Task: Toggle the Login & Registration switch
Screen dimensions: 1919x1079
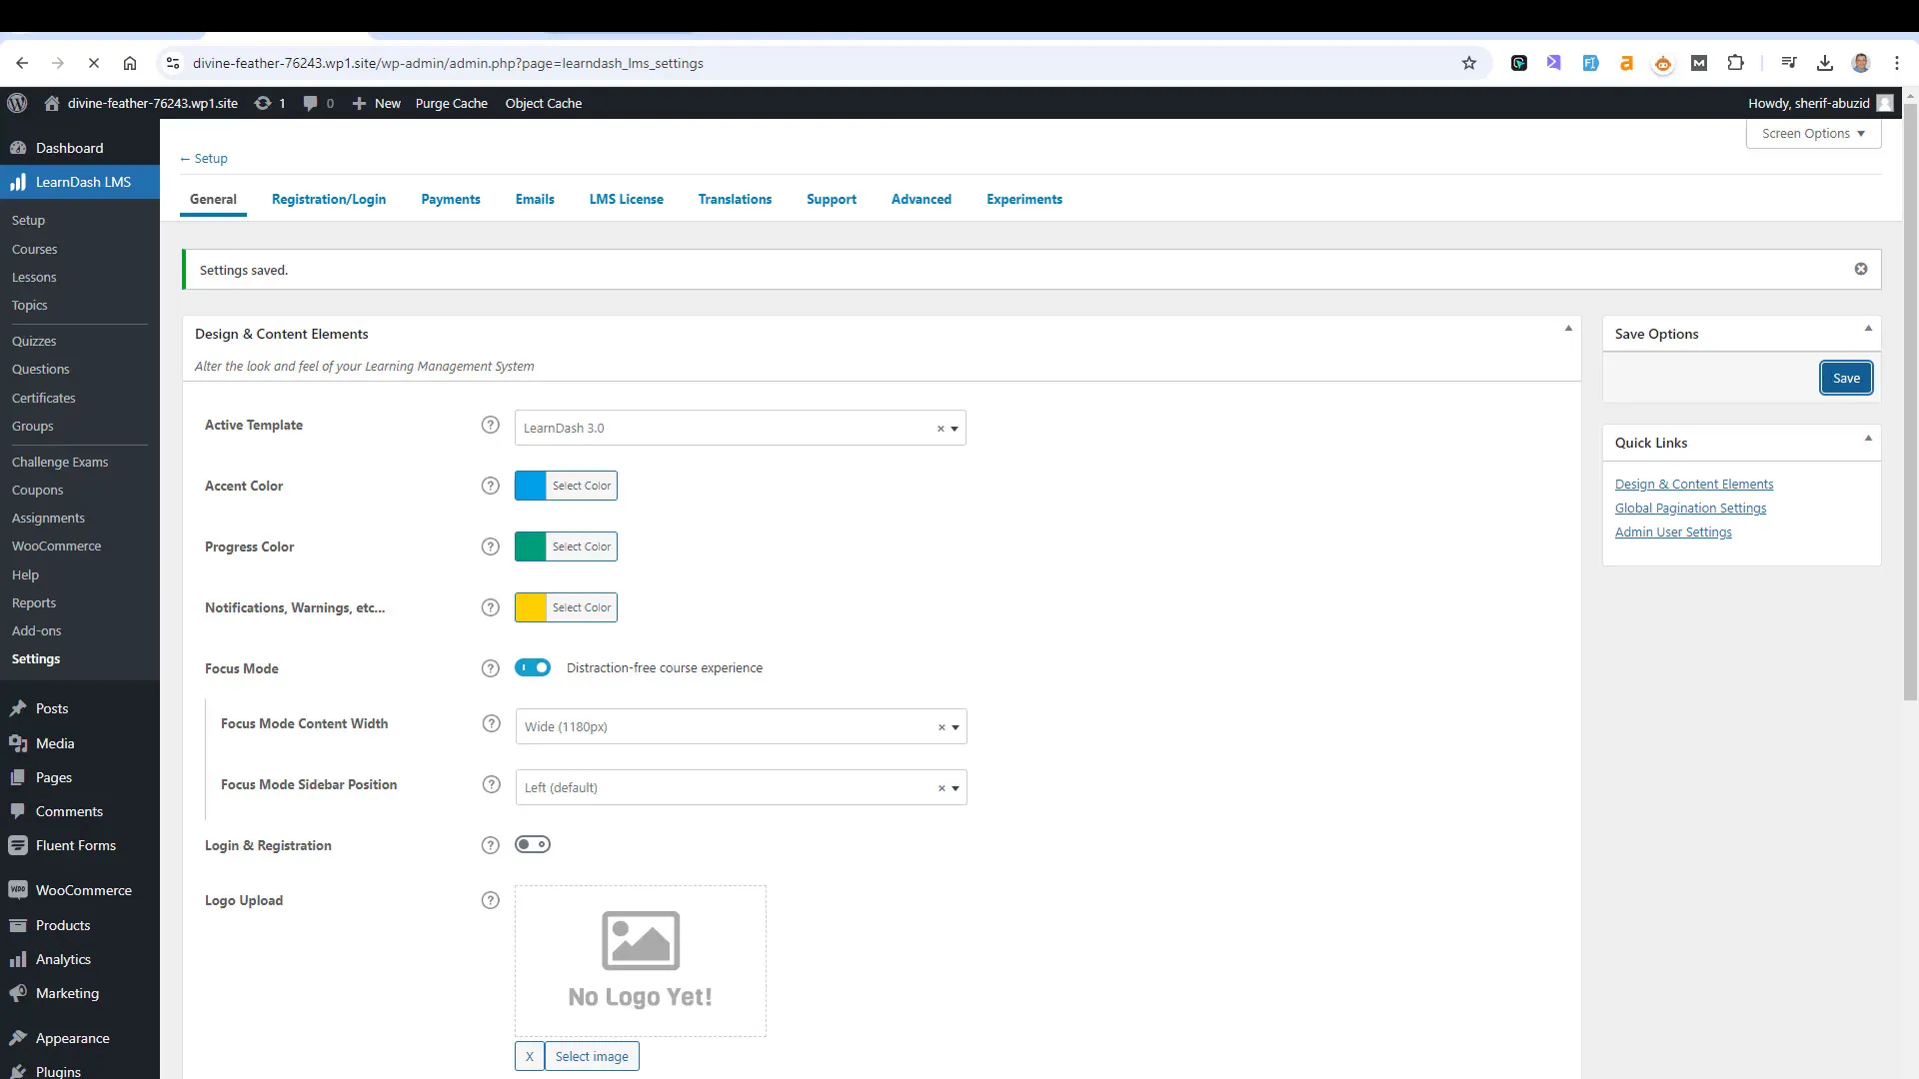Action: [533, 844]
